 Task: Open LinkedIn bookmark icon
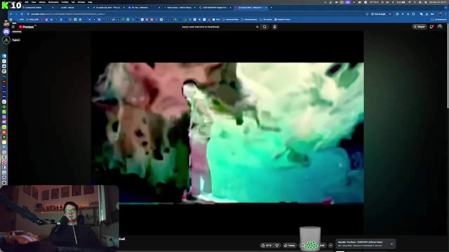[51, 20]
